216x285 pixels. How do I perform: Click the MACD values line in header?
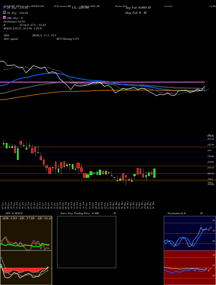tap(22, 28)
